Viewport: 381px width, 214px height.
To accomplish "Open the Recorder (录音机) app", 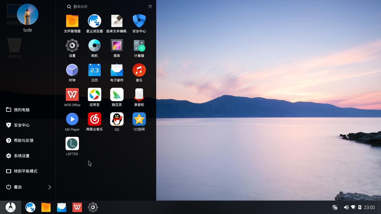I will point(139,95).
